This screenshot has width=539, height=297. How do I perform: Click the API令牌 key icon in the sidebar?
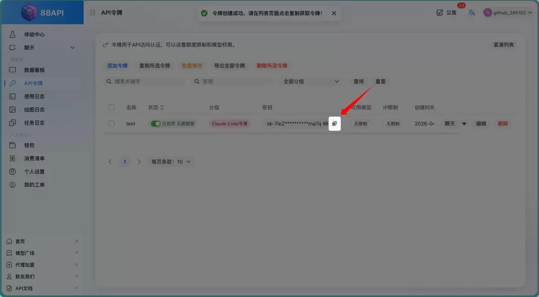point(13,83)
